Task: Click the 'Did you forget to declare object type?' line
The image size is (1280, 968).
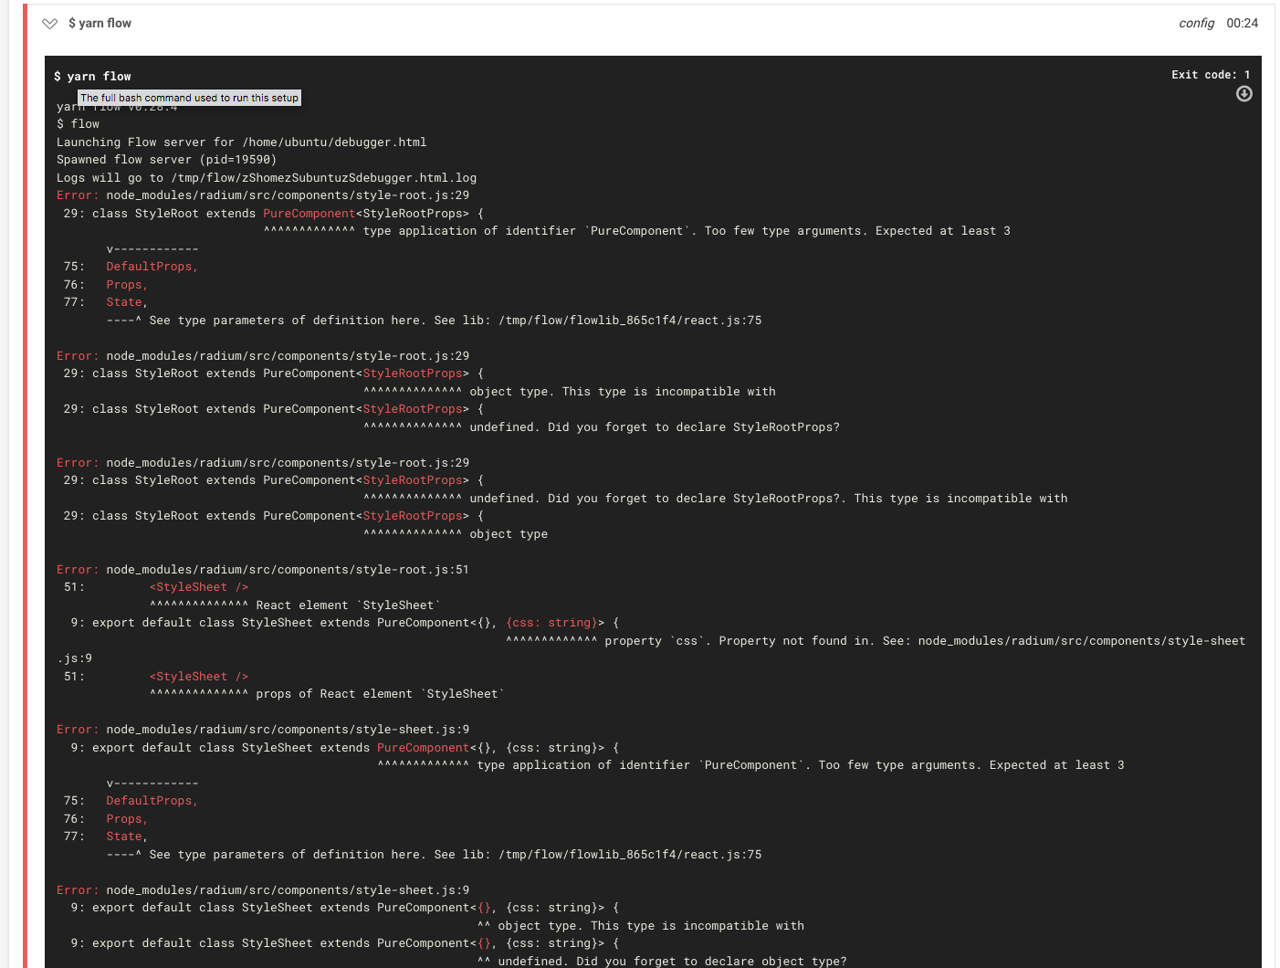Action: pyautogui.click(x=662, y=962)
